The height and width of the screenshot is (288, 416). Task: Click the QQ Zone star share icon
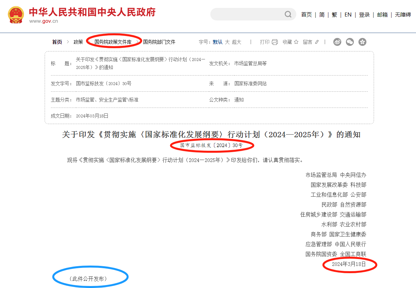(362, 42)
